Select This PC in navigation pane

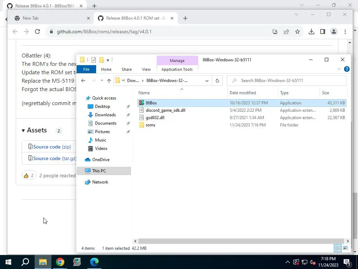pos(104,171)
